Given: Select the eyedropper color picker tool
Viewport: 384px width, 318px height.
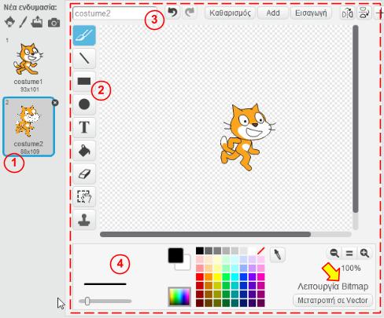Looking at the screenshot, I should [x=277, y=254].
